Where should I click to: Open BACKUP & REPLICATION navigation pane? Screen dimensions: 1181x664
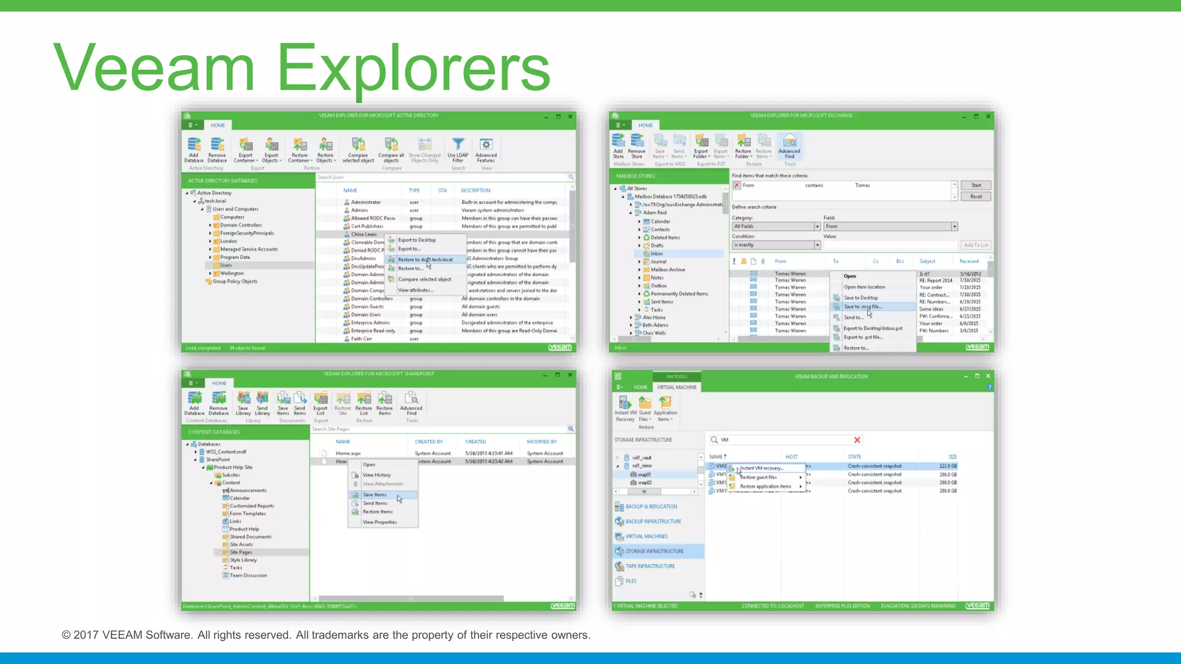tap(659, 507)
